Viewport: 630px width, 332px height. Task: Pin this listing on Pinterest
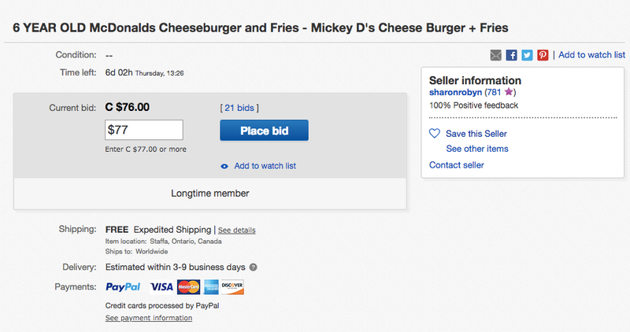(x=543, y=55)
